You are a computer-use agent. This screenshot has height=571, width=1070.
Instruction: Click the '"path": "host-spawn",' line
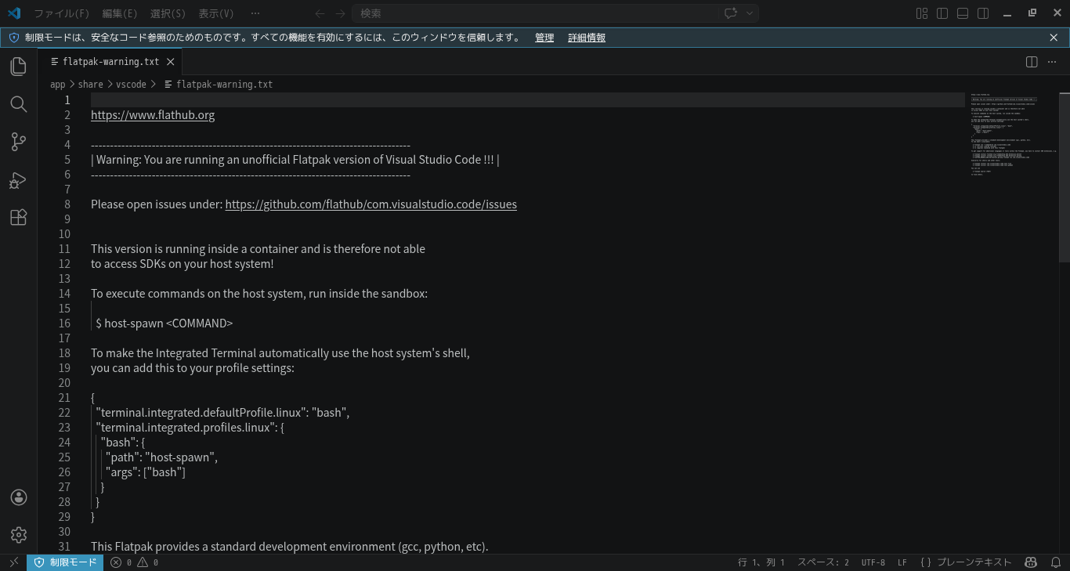(161, 457)
